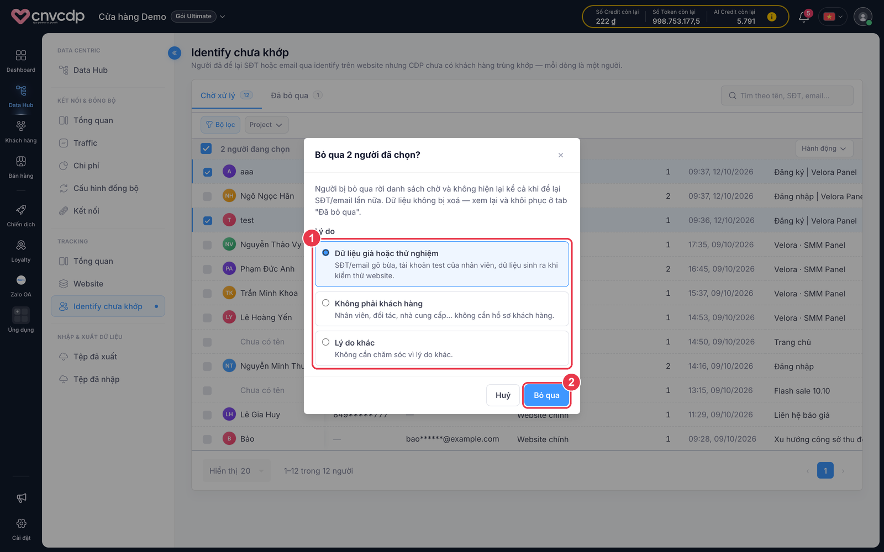Open Bán hàng section icon
Image resolution: width=884 pixels, height=552 pixels.
pyautogui.click(x=21, y=162)
